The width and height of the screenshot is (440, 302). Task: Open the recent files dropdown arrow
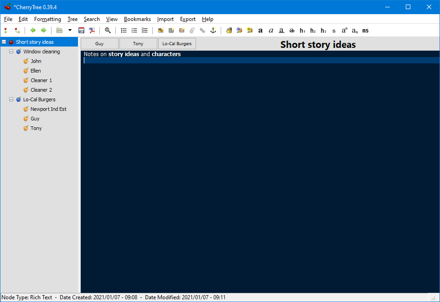(x=70, y=30)
